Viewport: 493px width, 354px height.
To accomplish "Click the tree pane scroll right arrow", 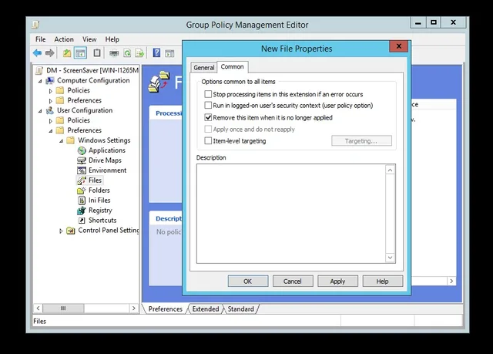I will tap(133, 308).
